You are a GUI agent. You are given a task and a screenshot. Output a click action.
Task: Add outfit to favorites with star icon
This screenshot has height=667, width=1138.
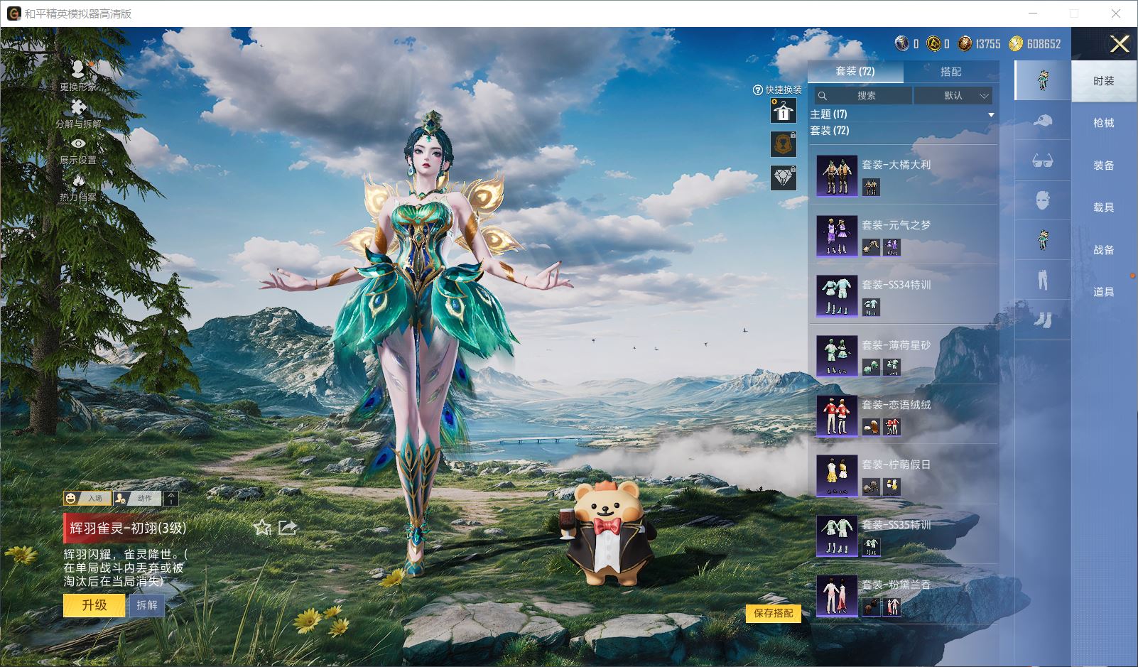pos(262,527)
